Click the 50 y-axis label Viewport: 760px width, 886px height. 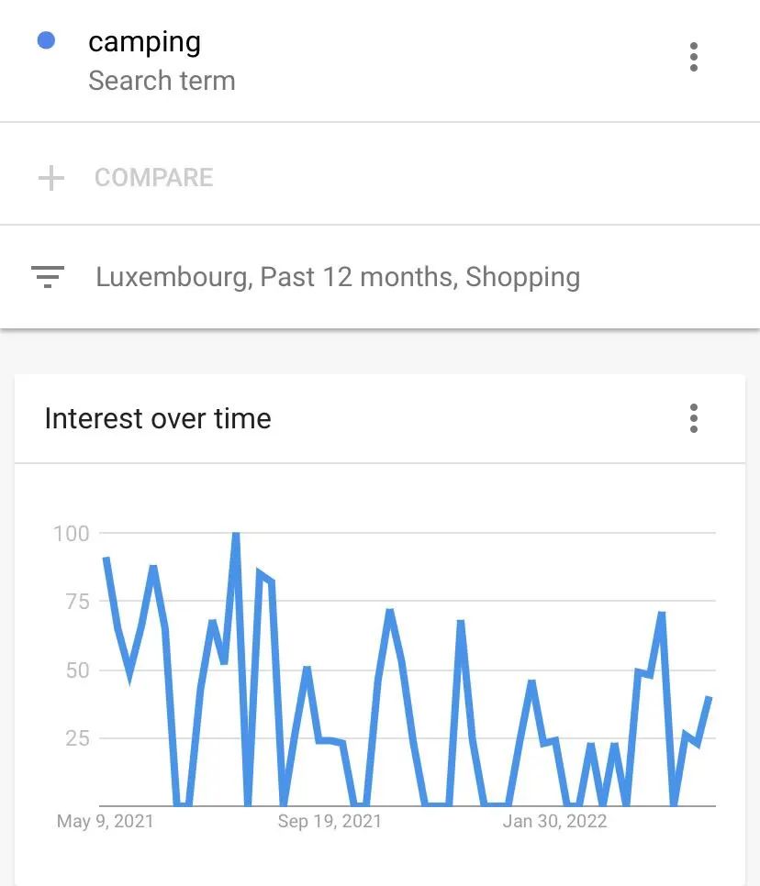pos(77,670)
